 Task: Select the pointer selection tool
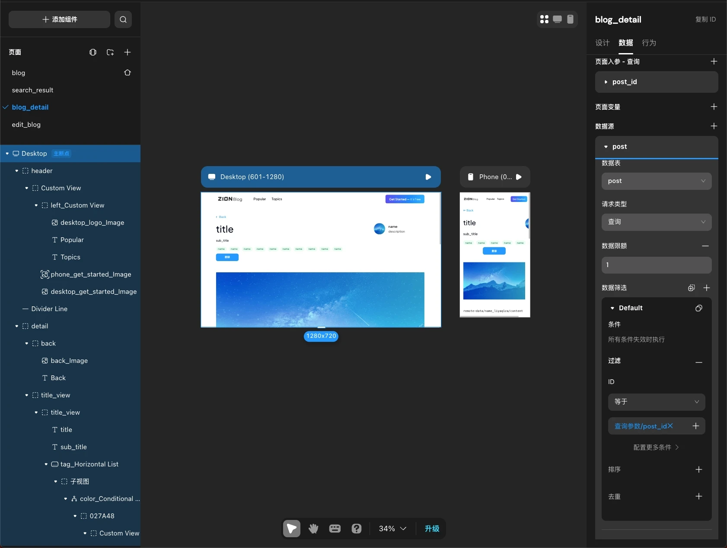tap(292, 529)
